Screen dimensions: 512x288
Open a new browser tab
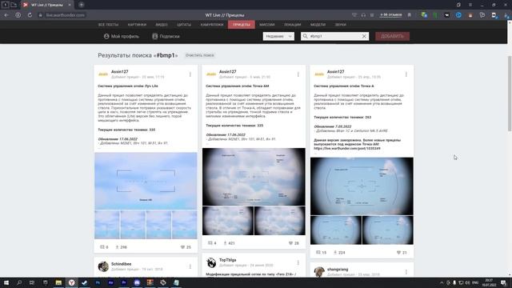click(82, 5)
